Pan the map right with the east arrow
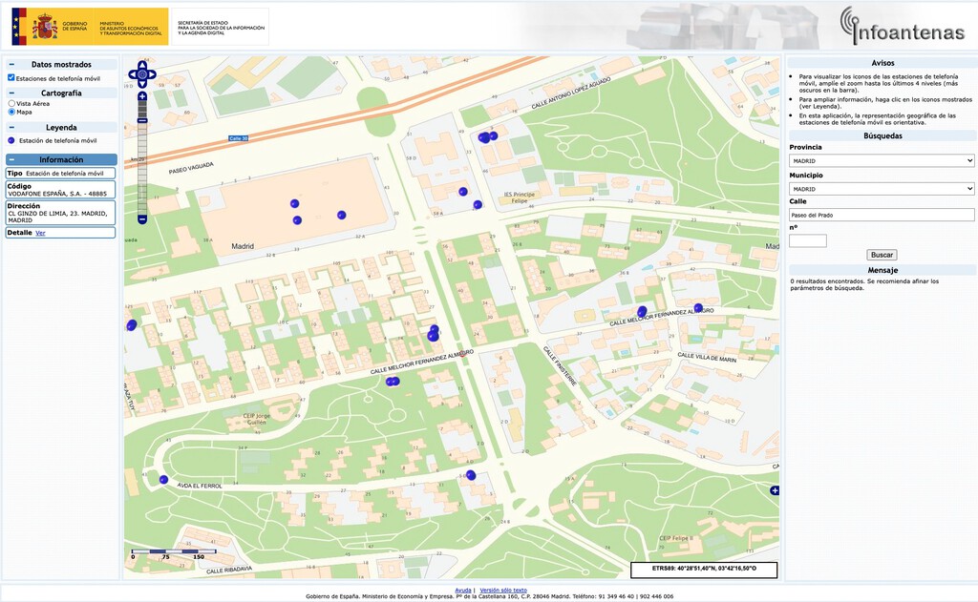Image resolution: width=978 pixels, height=602 pixels. [x=151, y=73]
